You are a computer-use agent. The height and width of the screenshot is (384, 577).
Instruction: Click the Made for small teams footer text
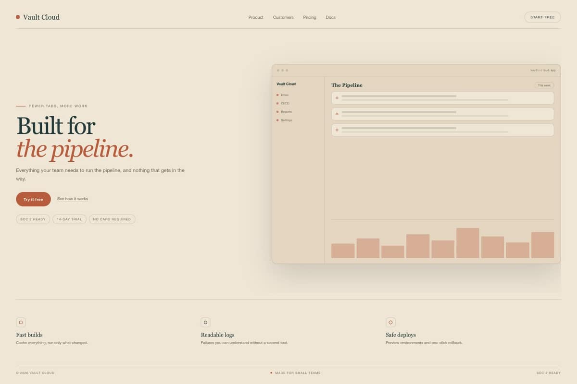coord(298,373)
